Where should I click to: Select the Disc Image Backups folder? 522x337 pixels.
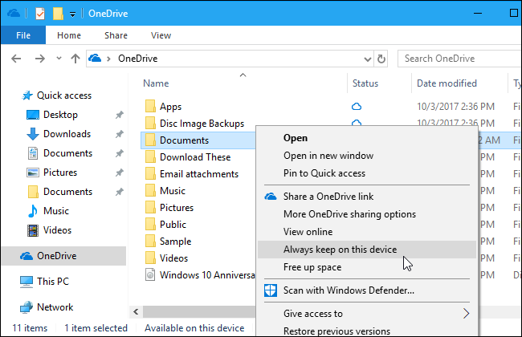tap(202, 124)
